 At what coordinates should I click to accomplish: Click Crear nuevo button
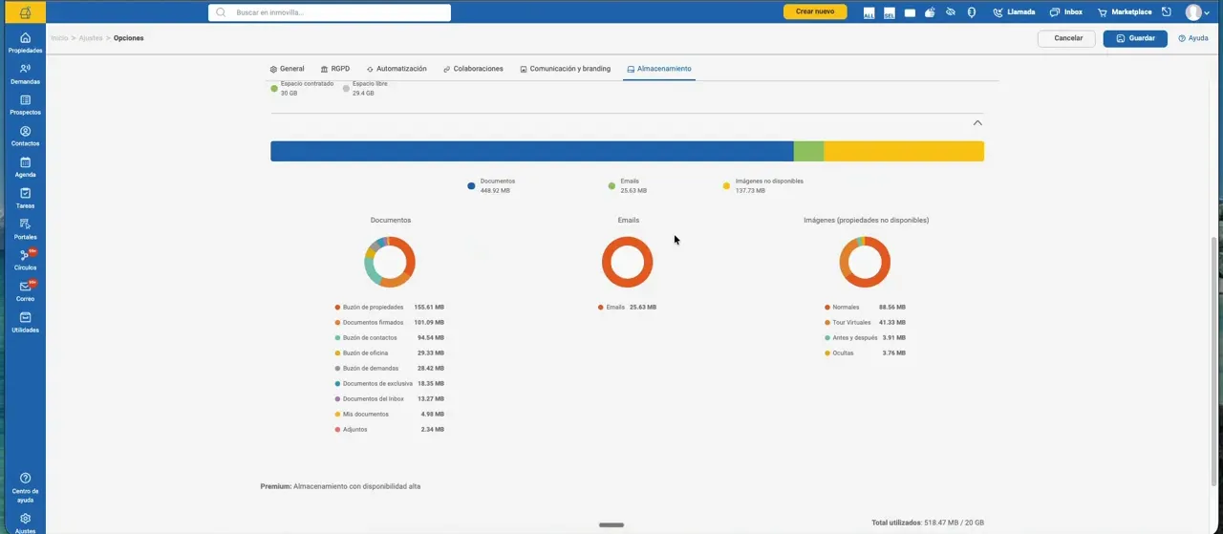(x=815, y=11)
